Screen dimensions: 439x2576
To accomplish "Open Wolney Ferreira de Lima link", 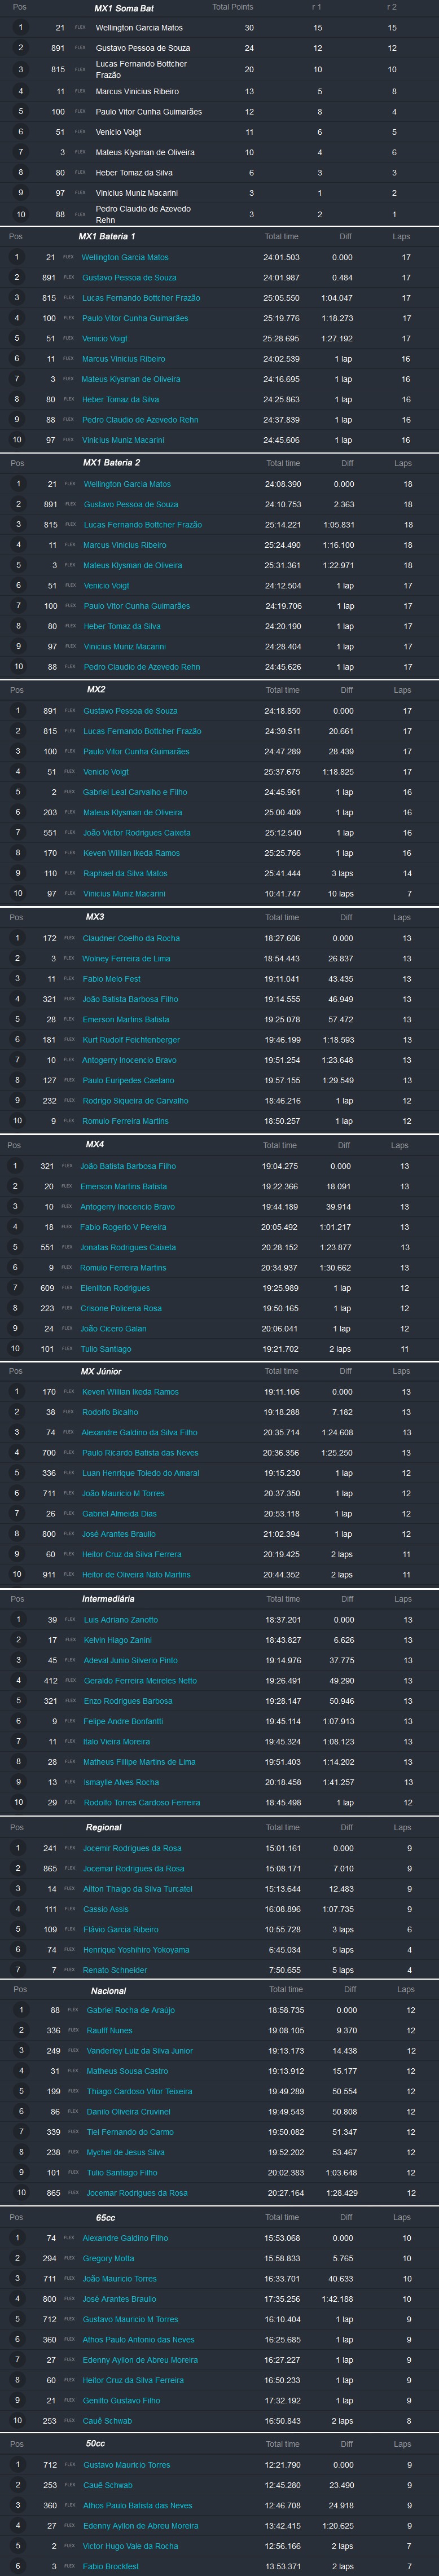I will (126, 958).
